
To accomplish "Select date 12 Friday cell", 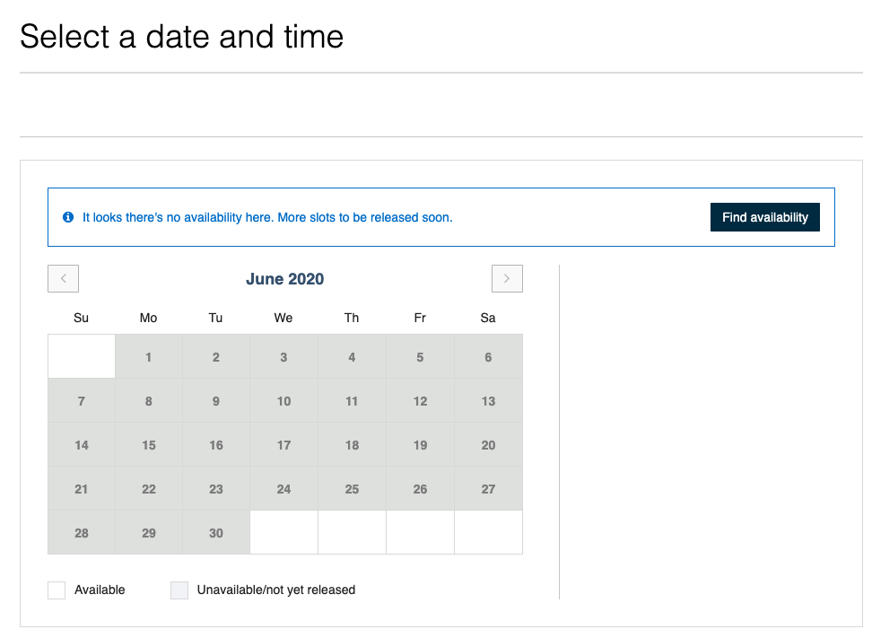I will pyautogui.click(x=420, y=401).
